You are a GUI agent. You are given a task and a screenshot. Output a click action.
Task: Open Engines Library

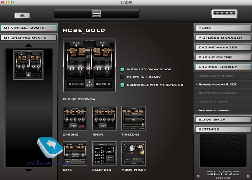click(x=223, y=67)
